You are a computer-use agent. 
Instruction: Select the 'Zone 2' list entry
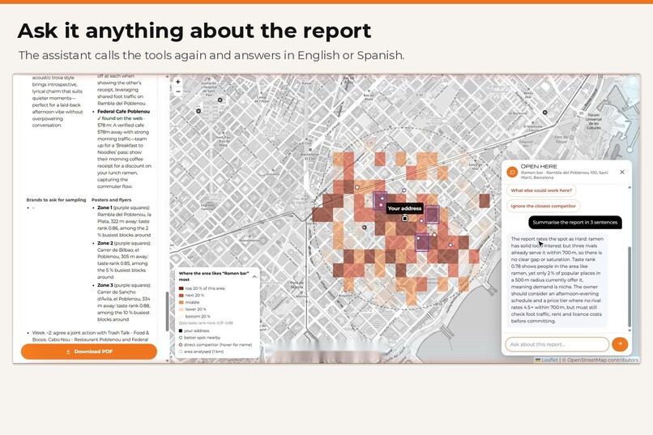click(x=123, y=260)
